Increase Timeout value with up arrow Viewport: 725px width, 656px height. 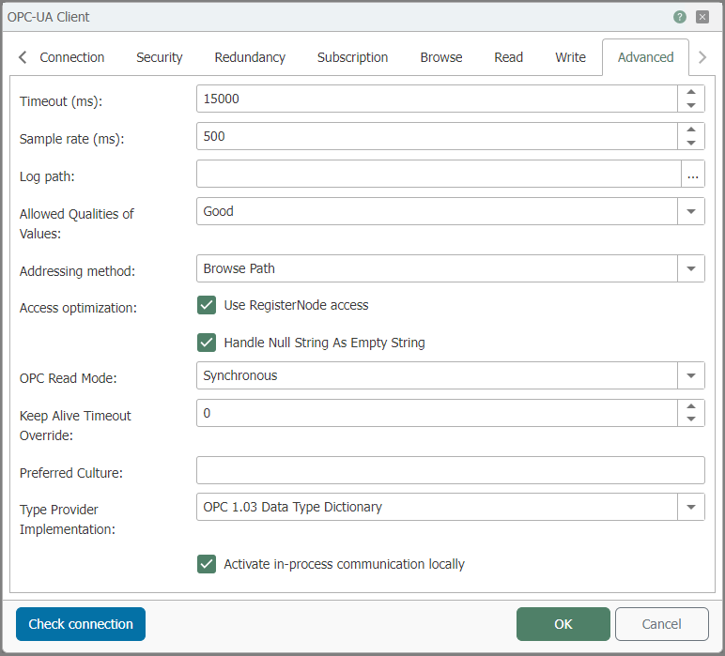pos(691,92)
